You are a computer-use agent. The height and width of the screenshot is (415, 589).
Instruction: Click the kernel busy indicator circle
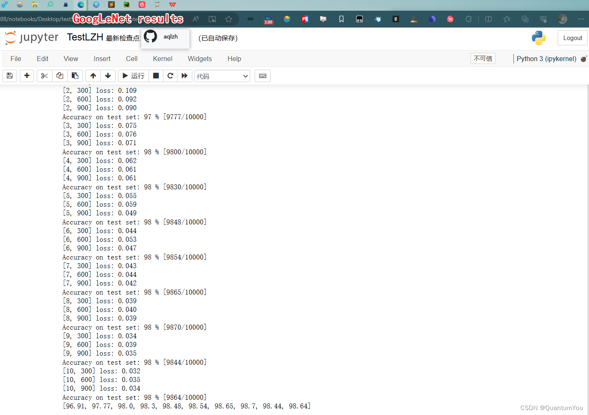(584, 59)
